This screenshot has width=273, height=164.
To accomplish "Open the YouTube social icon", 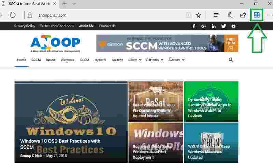I will tap(233, 26).
